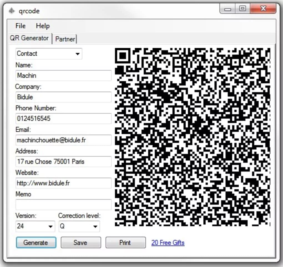Switch to the Partner tab
Image resolution: width=283 pixels, height=267 pixels.
[65, 39]
